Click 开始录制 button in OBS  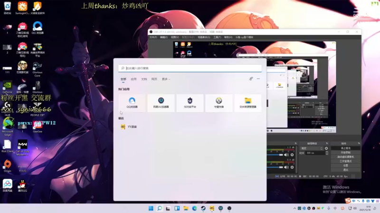[346, 152]
